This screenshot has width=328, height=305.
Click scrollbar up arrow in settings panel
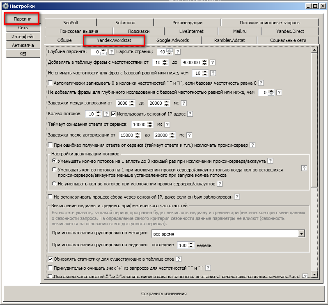pos(314,50)
